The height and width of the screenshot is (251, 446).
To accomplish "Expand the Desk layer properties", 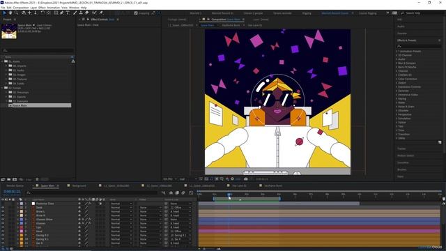I will tap(18, 208).
